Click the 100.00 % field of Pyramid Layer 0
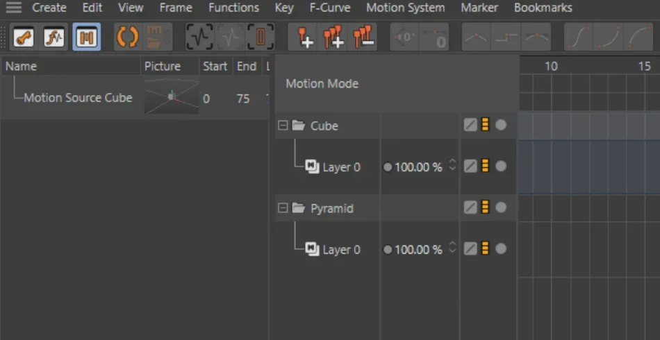Image resolution: width=660 pixels, height=340 pixels. pos(418,250)
